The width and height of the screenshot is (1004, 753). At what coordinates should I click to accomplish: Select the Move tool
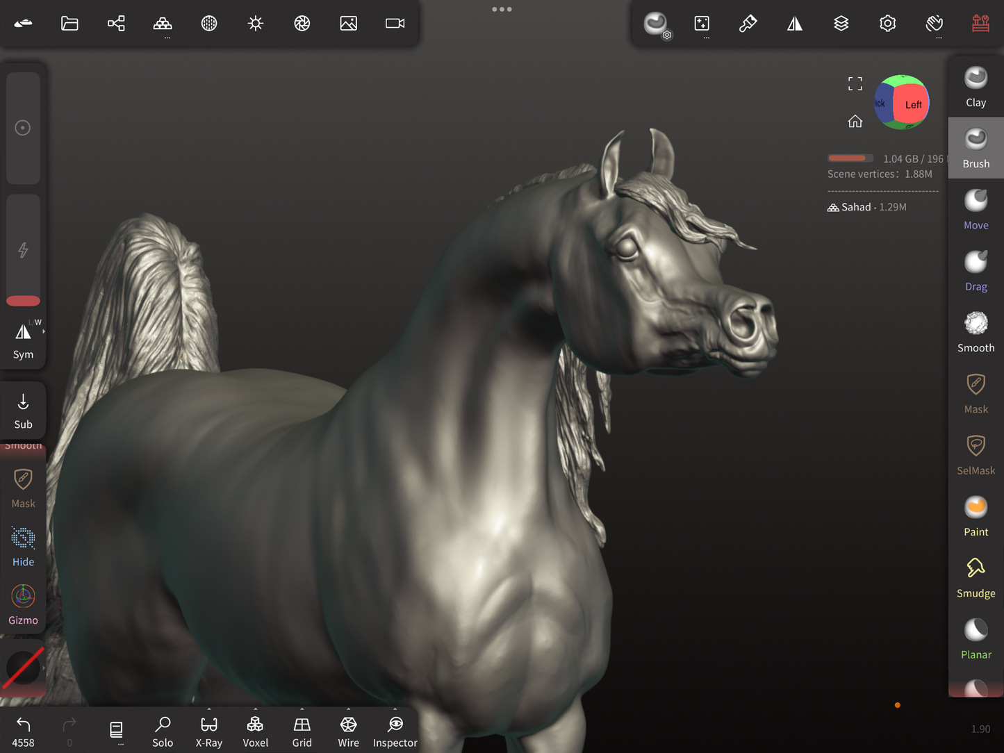tap(976, 209)
